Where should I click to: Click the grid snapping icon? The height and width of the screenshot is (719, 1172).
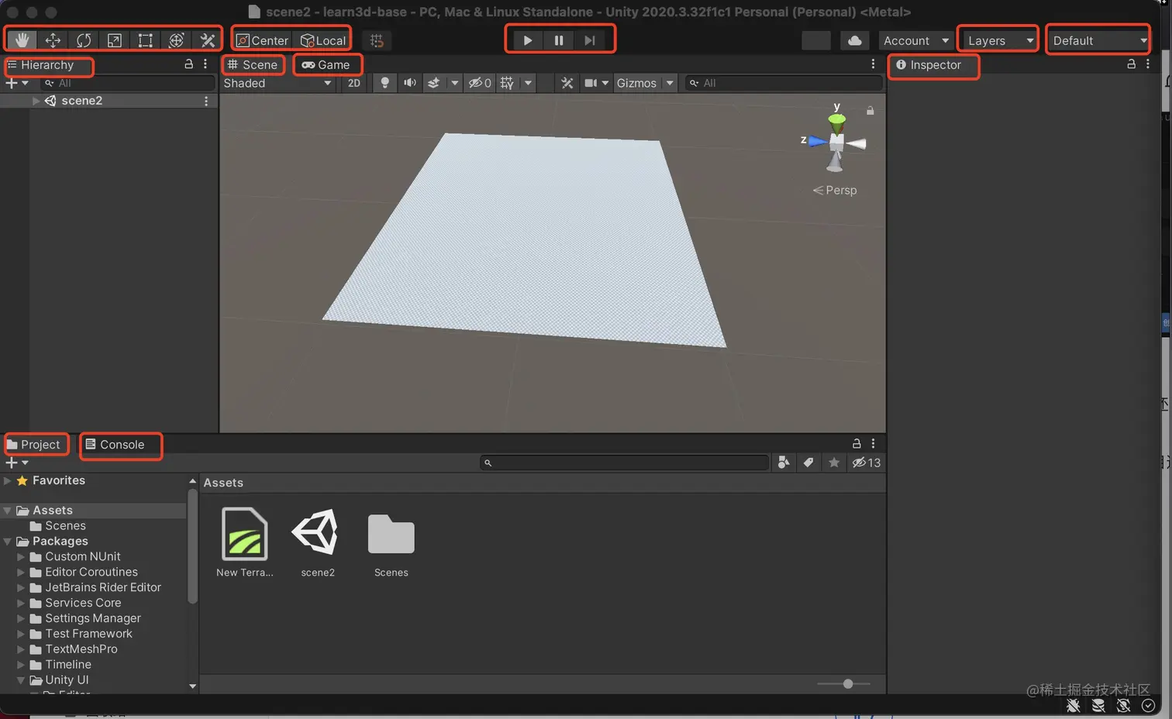pyautogui.click(x=377, y=40)
